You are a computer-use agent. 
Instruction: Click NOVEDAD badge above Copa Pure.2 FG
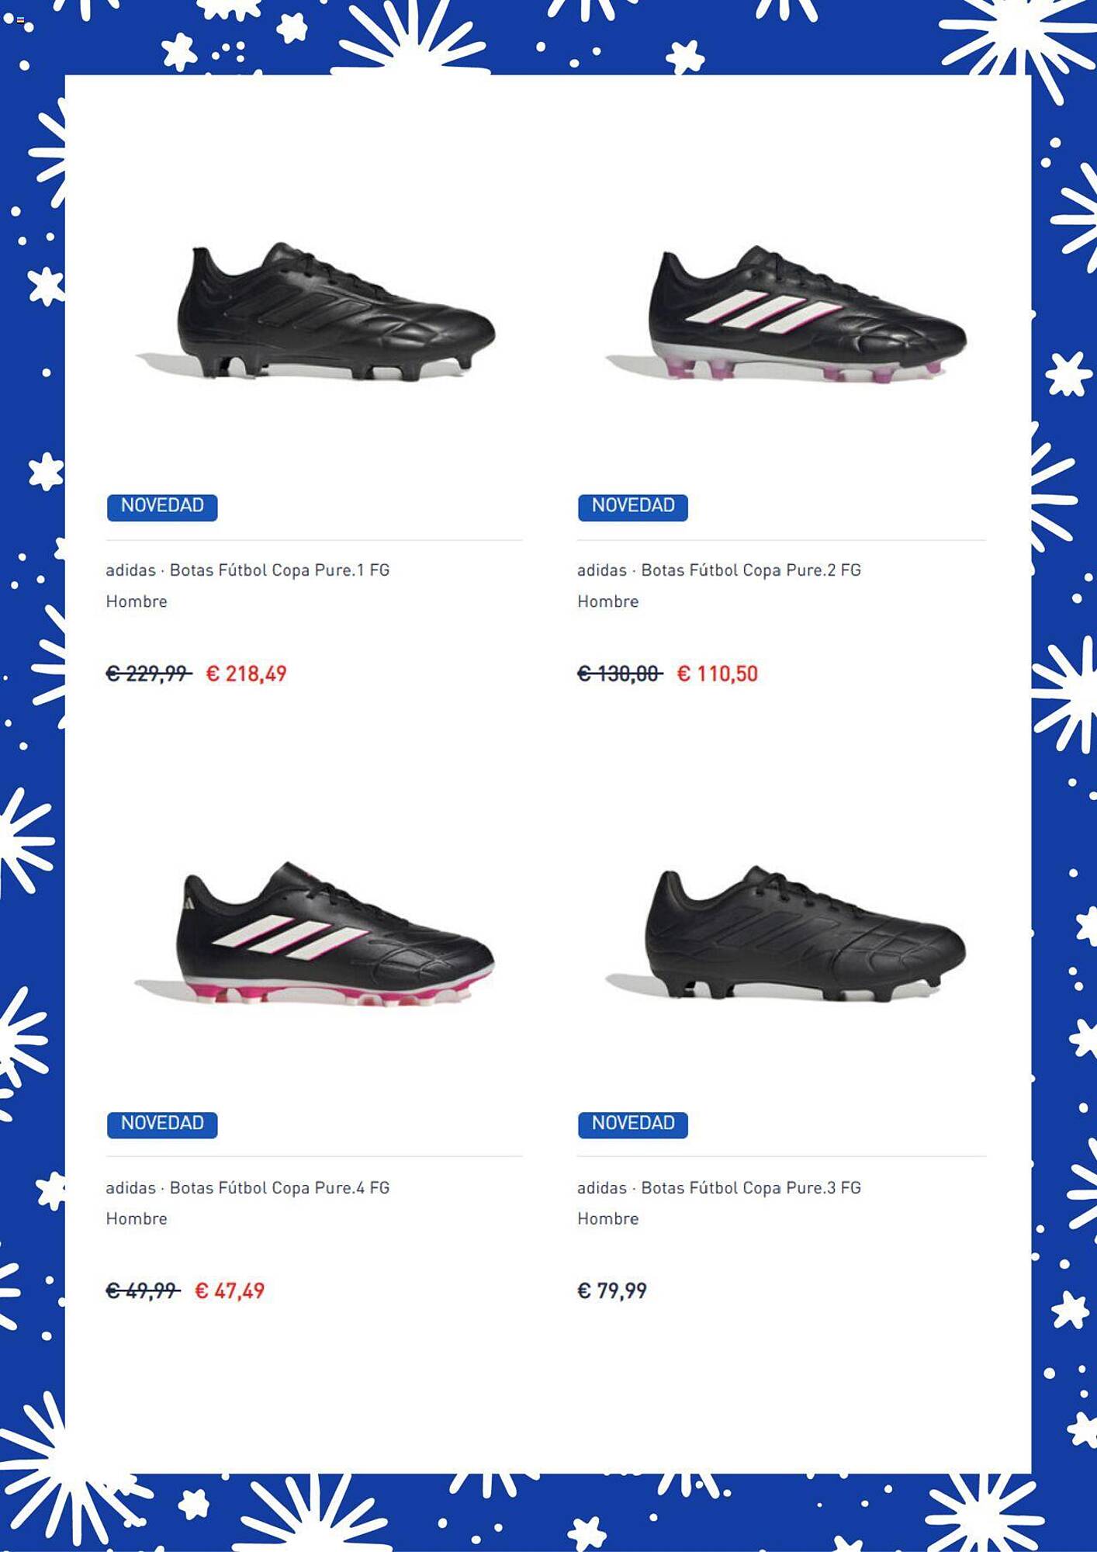coord(633,507)
